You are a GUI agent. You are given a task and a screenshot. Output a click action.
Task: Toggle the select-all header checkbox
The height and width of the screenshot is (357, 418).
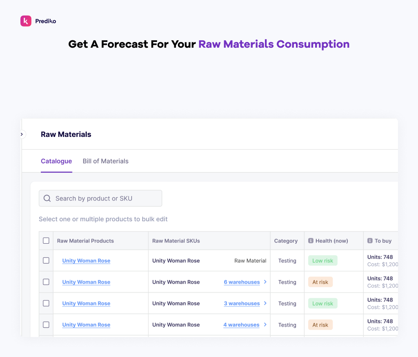(x=46, y=241)
